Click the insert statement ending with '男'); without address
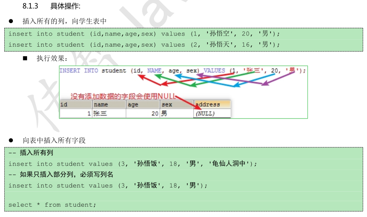Screen dimensions: 367x217 click(108, 185)
